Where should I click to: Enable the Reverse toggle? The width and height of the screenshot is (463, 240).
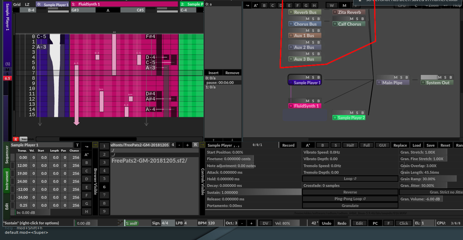click(350, 192)
